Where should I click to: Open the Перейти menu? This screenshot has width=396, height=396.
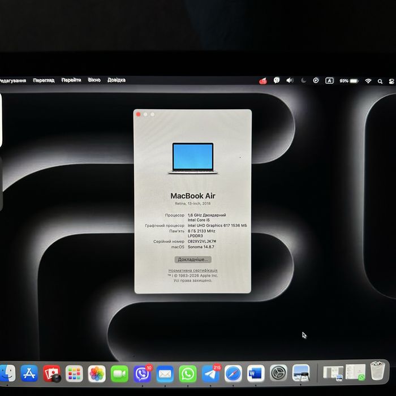(x=71, y=80)
